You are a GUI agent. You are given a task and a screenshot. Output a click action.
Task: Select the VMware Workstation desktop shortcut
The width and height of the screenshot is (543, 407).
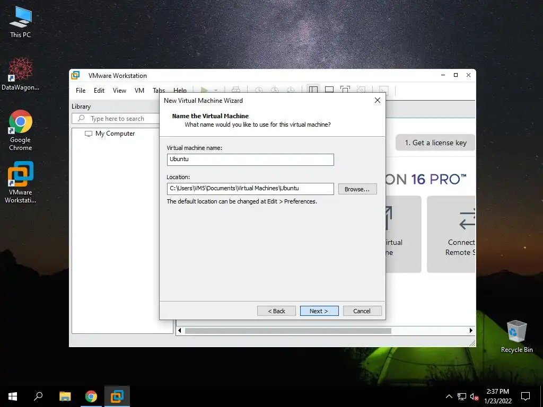[21, 182]
